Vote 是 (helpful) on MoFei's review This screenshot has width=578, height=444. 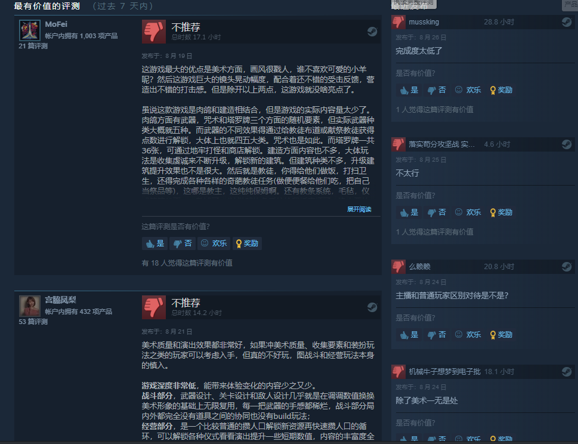pos(155,243)
